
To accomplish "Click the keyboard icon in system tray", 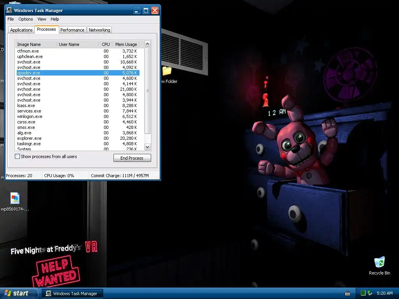I will click(x=347, y=294).
